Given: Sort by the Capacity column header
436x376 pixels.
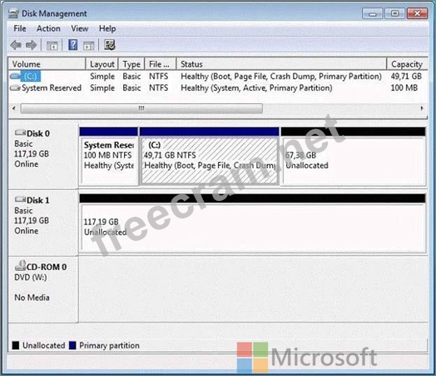Looking at the screenshot, I should 407,64.
